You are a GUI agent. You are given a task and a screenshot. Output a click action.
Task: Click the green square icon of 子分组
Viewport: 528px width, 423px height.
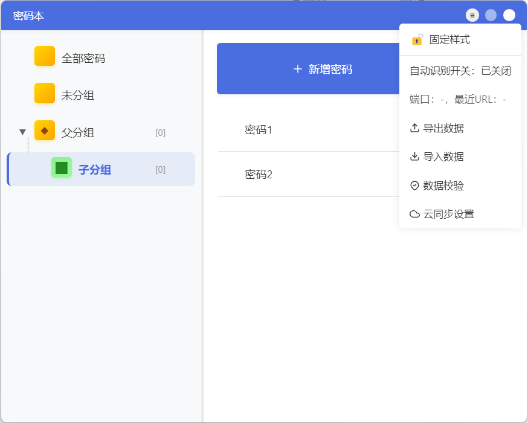pyautogui.click(x=62, y=167)
